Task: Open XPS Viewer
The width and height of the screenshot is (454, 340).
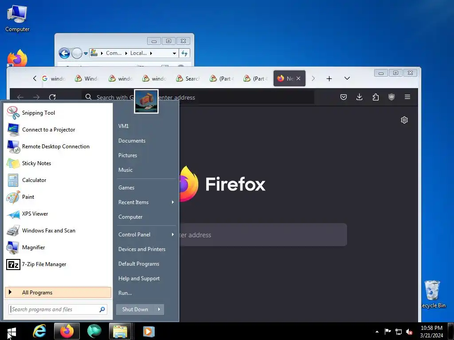Action: pos(58,214)
